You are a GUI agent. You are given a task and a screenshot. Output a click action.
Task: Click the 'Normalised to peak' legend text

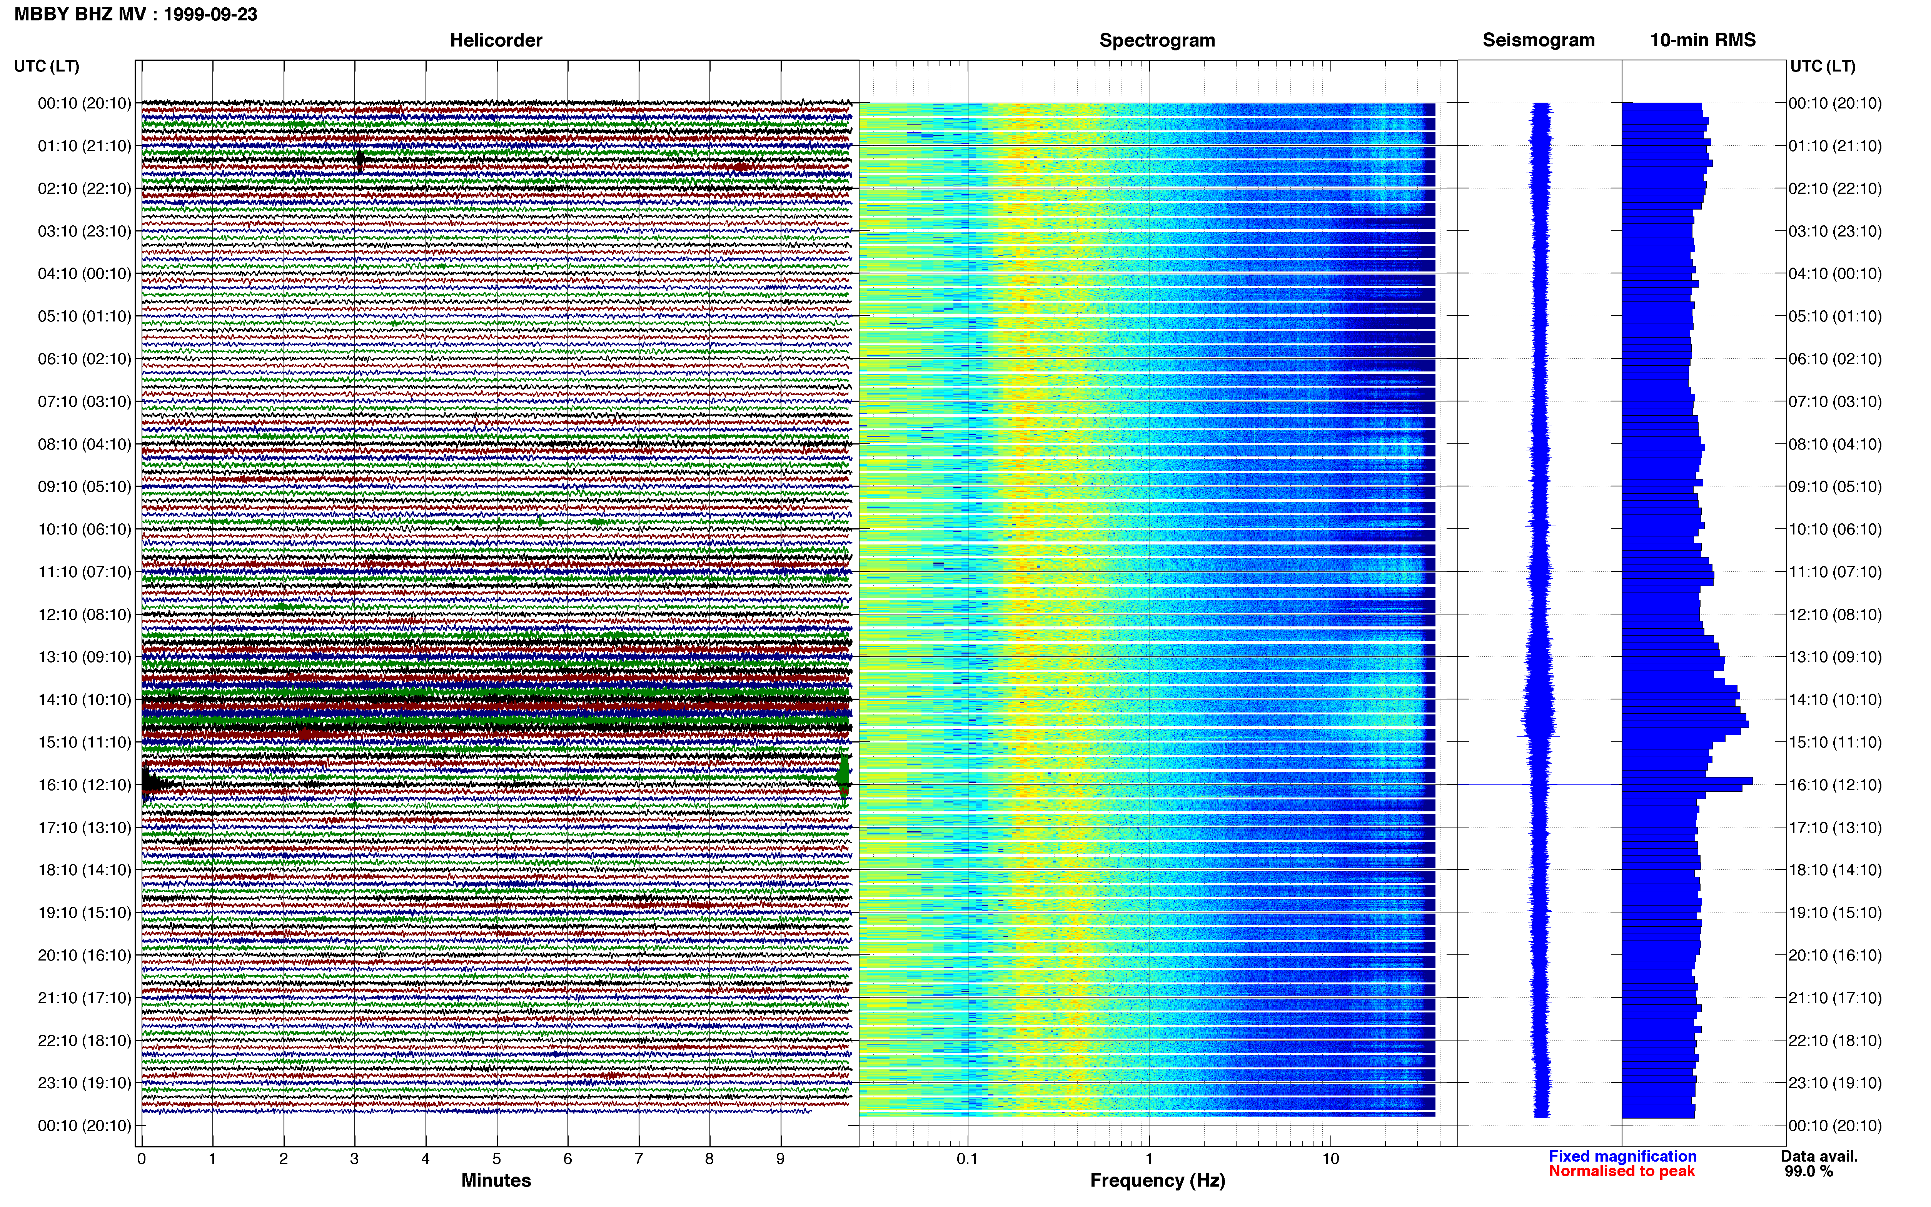pos(1621,1171)
